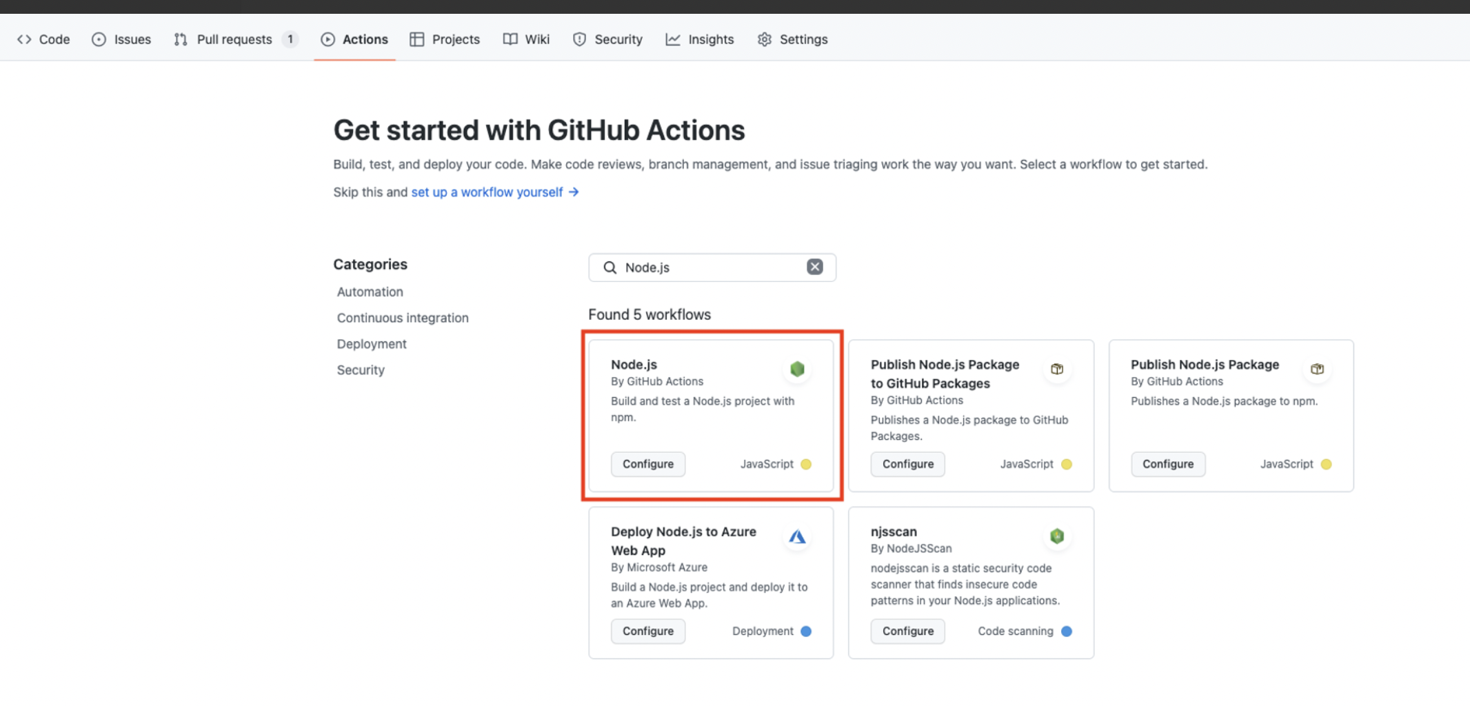Click the search magnifier icon
This screenshot has height=706, width=1470.
tap(610, 268)
